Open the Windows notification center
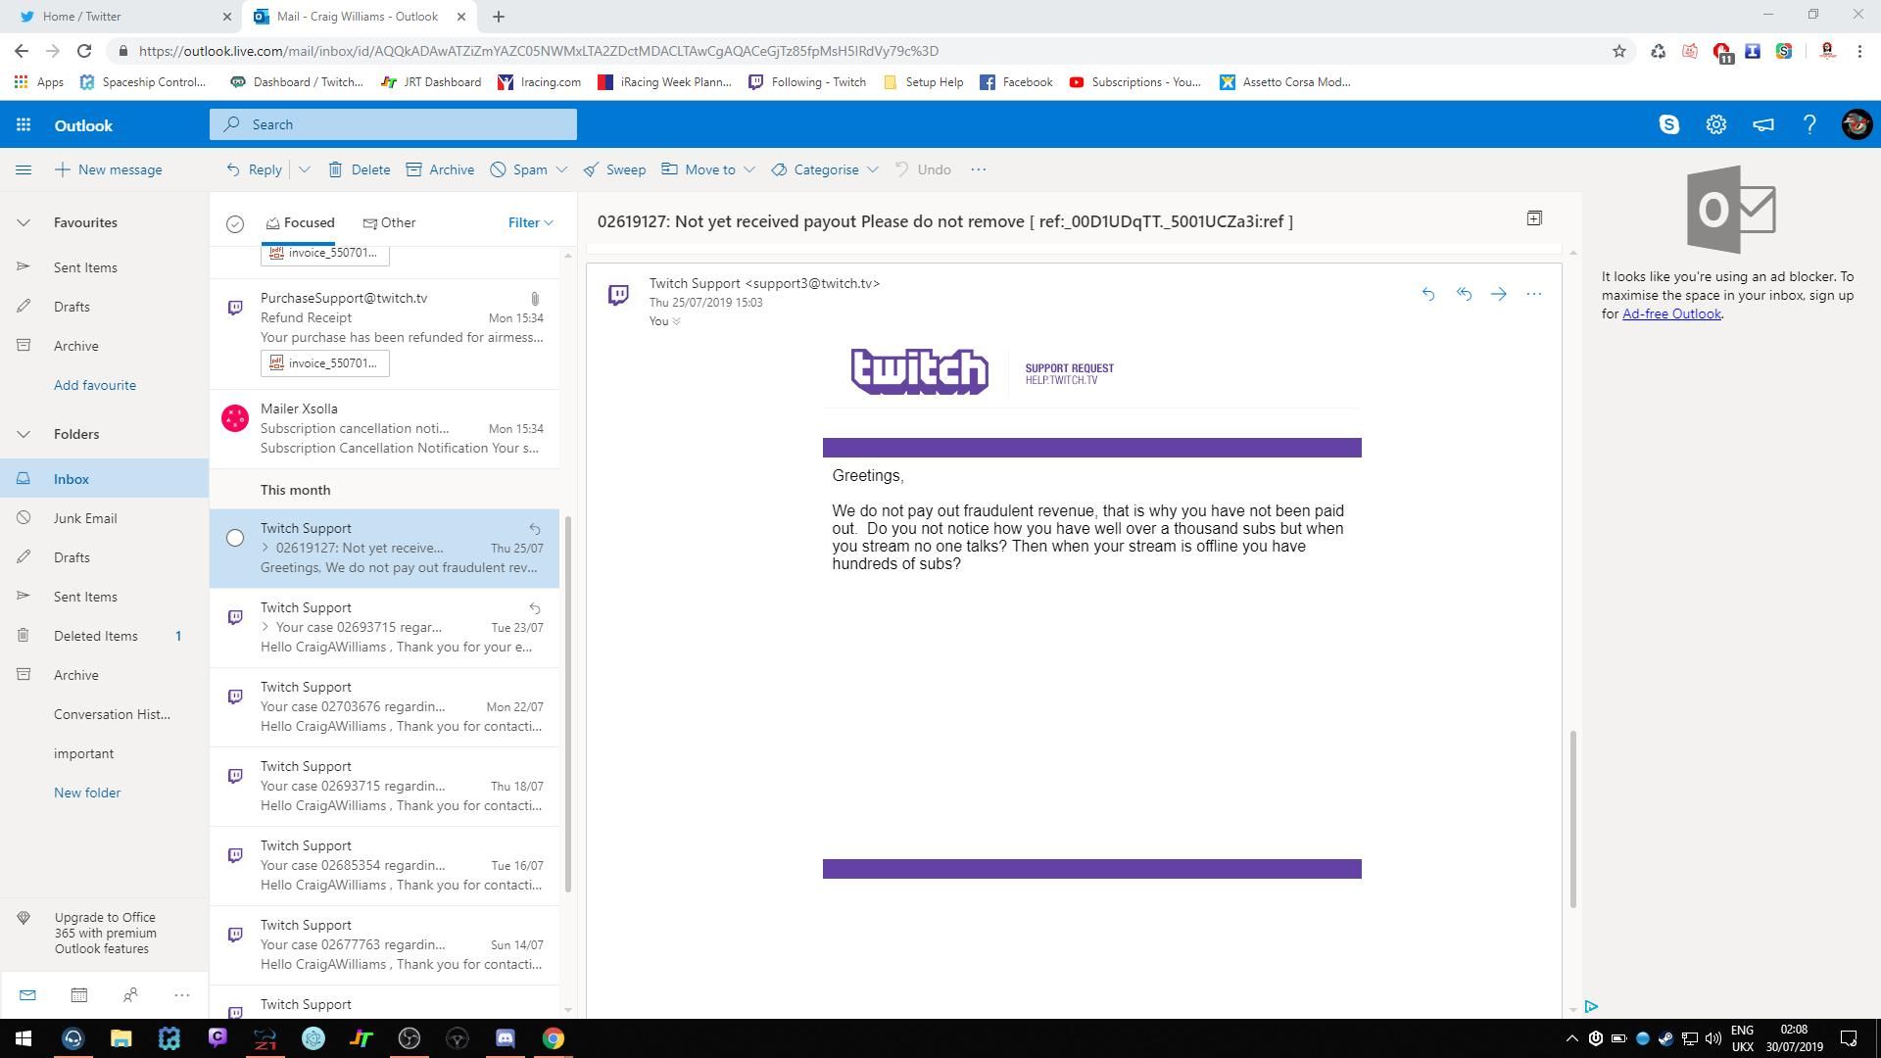Screen dimensions: 1881x1058 (1849, 1038)
